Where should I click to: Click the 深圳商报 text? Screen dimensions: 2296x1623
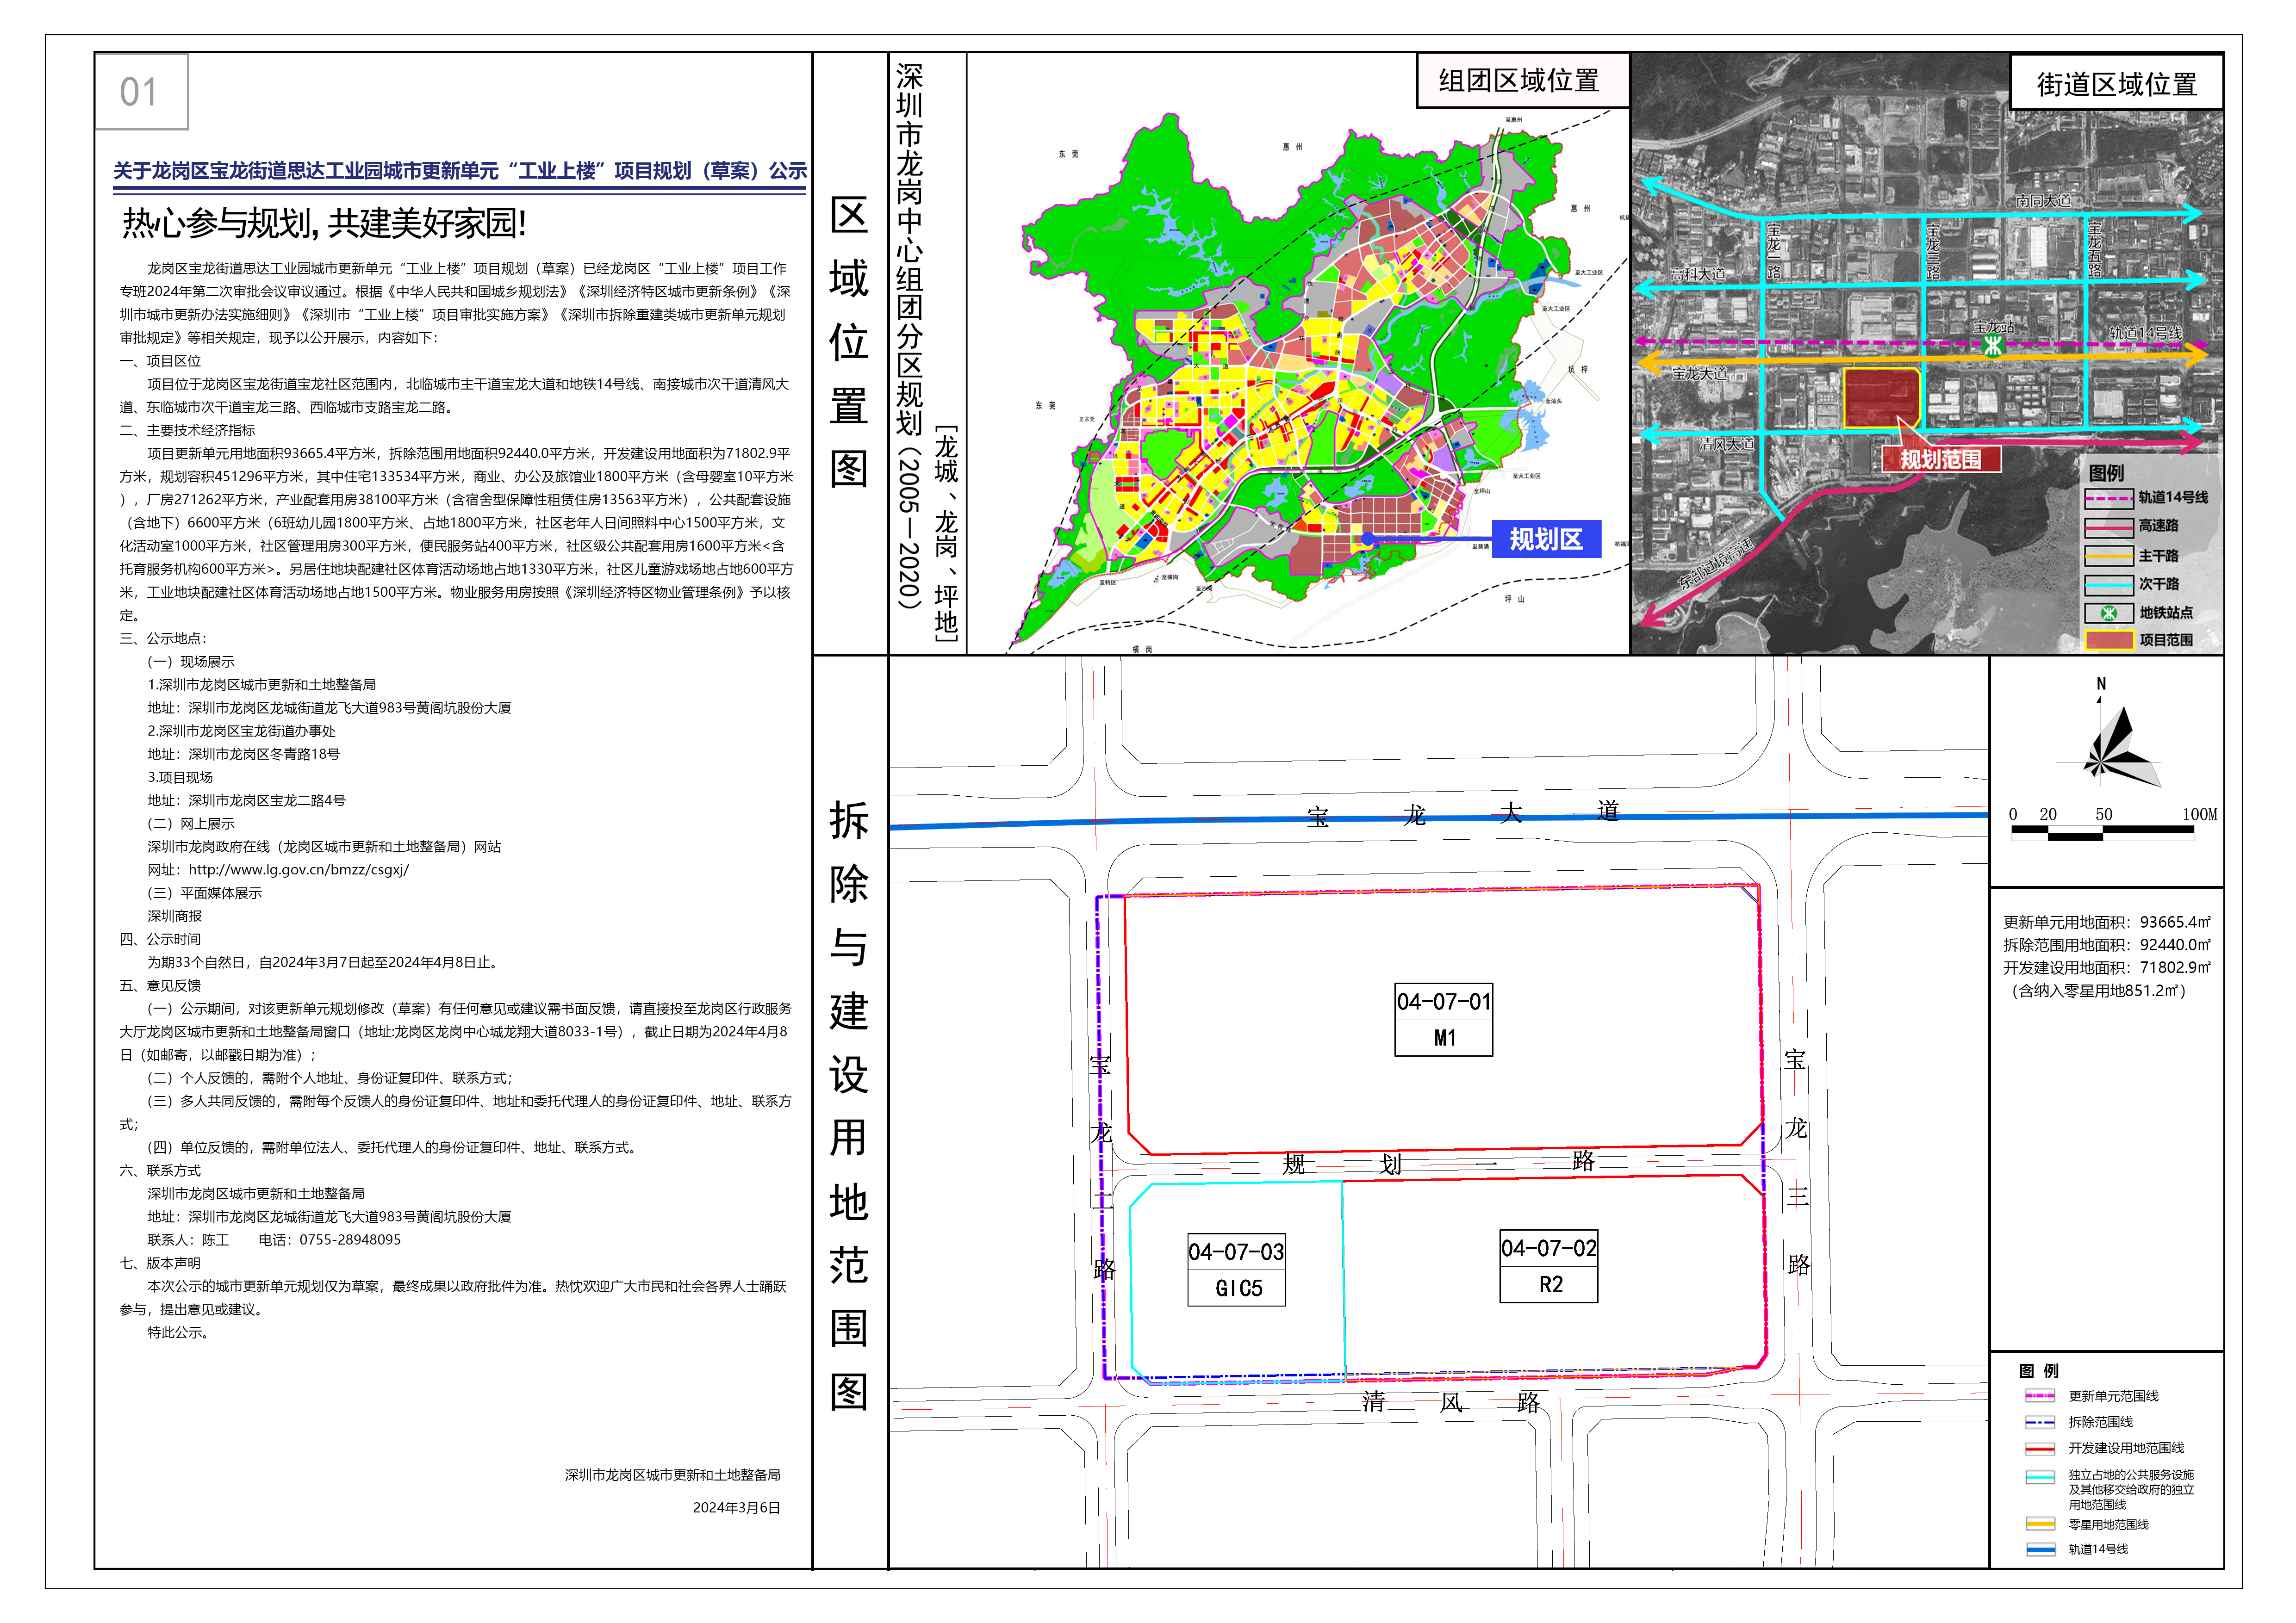click(x=175, y=916)
